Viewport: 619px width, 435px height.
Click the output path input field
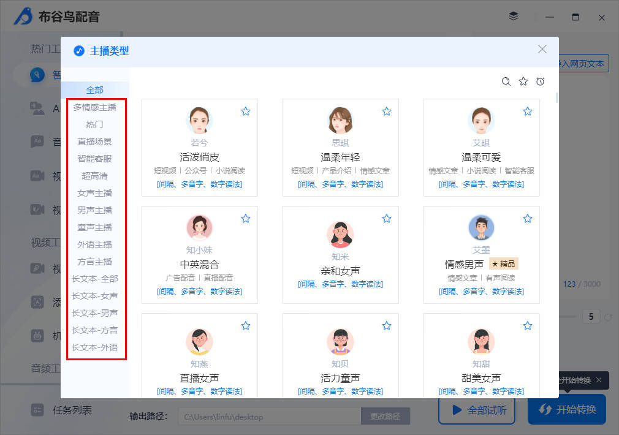pos(270,416)
